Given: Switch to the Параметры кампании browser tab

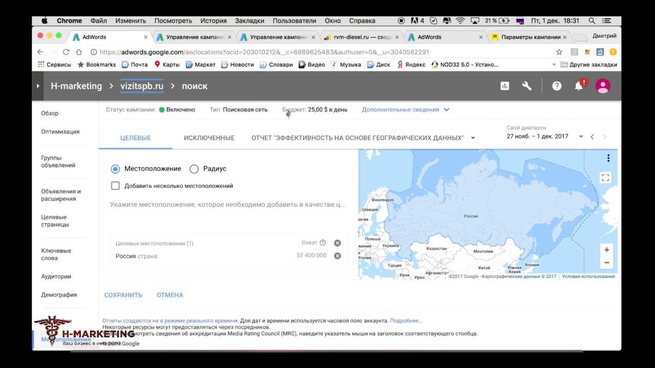Looking at the screenshot, I should 530,37.
